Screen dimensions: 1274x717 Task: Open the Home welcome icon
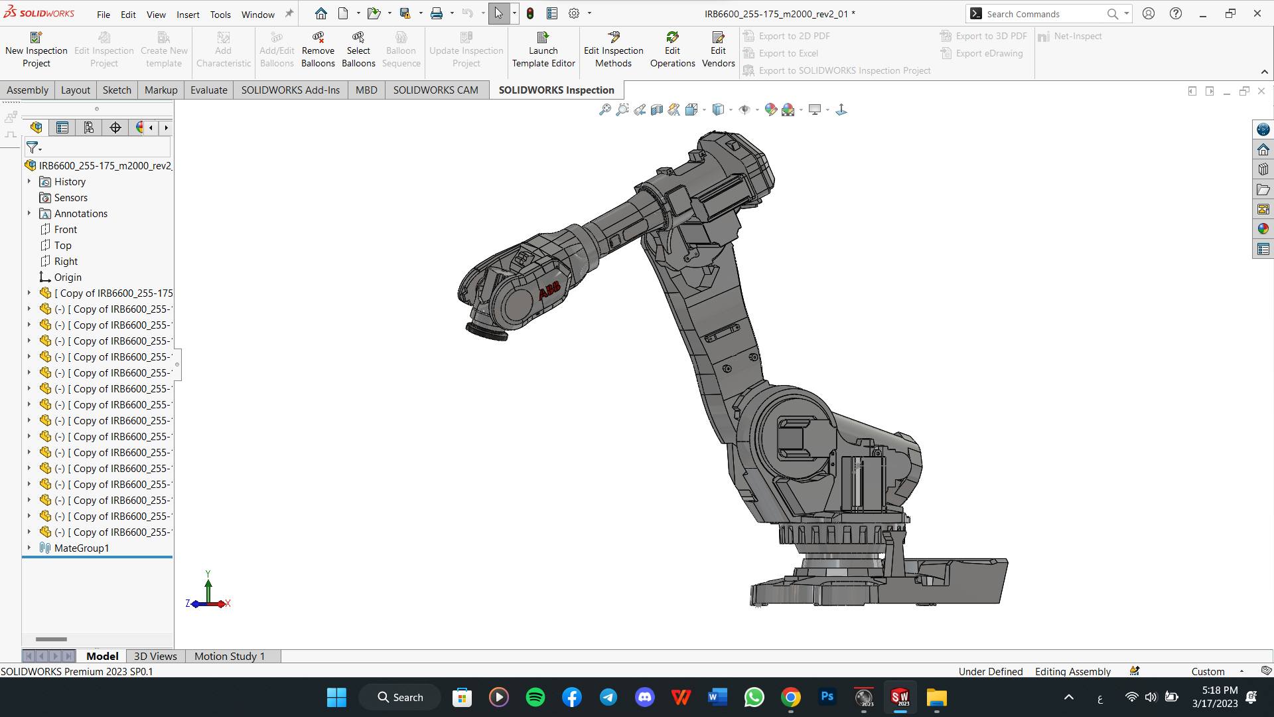[321, 13]
